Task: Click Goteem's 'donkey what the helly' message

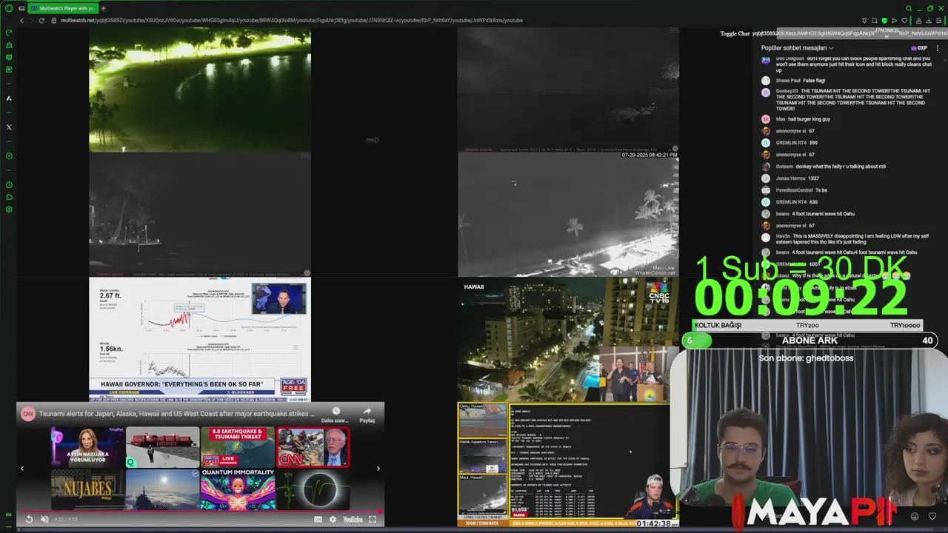Action: [x=841, y=167]
